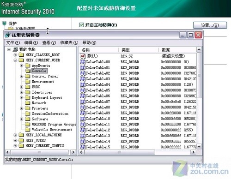Expand the HKEY_CURRENT_CONFIG key
The width and height of the screenshot is (231, 179).
pyautogui.click(x=15, y=146)
